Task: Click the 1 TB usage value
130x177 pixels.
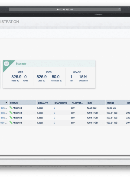Action: [71, 77]
